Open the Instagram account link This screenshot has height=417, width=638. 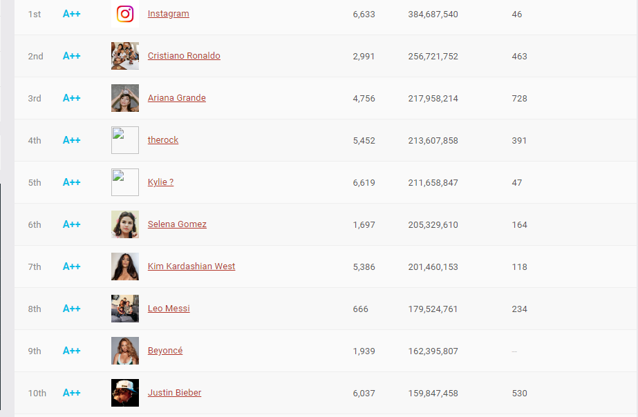point(168,14)
